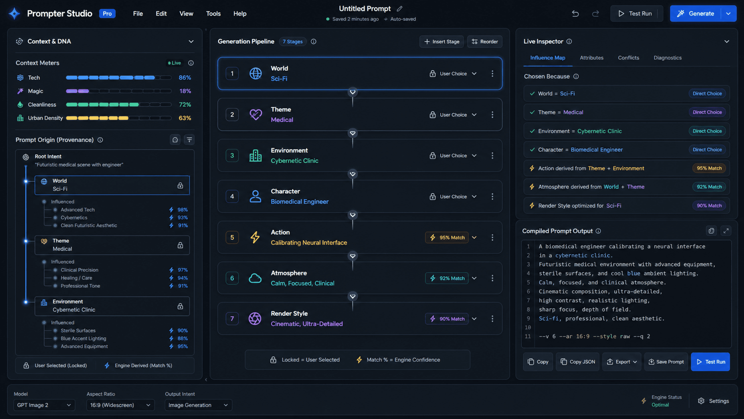Image resolution: width=744 pixels, height=419 pixels.
Task: Adjust the Tech context meter bar
Action: pyautogui.click(x=118, y=77)
